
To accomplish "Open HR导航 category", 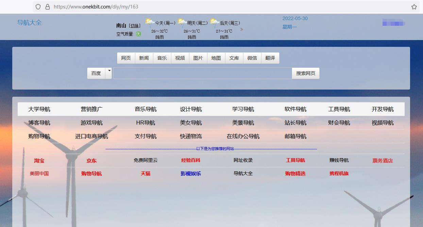I will (146, 123).
